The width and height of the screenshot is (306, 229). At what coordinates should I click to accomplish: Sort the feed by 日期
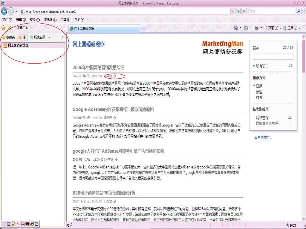click(x=259, y=86)
